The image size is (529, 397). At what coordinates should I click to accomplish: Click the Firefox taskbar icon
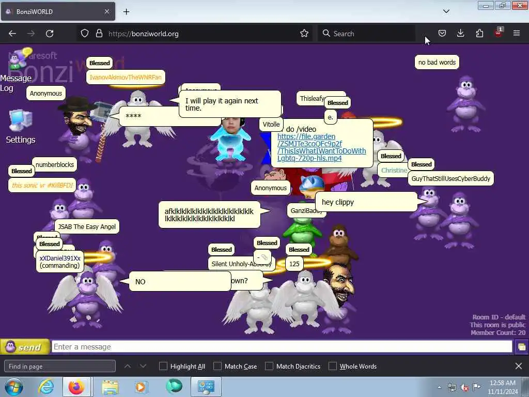point(76,387)
